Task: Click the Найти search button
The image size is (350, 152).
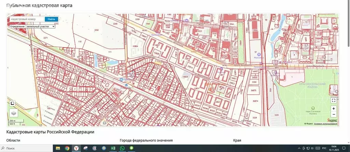Action: click(x=51, y=19)
